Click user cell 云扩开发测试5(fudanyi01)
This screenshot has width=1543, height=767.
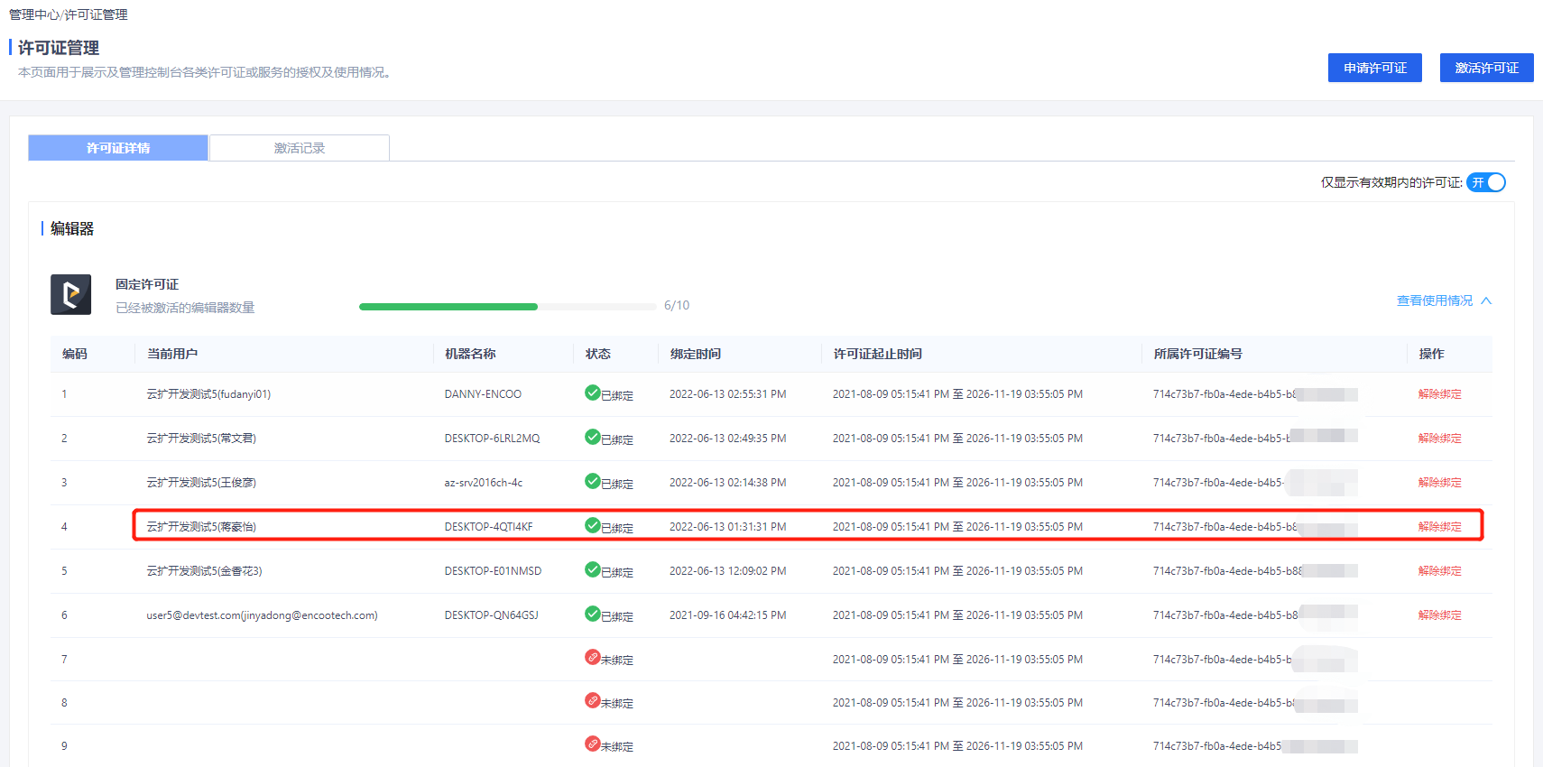click(208, 394)
